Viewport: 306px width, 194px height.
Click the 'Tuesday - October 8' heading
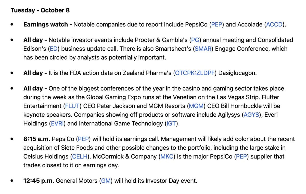point(40,10)
